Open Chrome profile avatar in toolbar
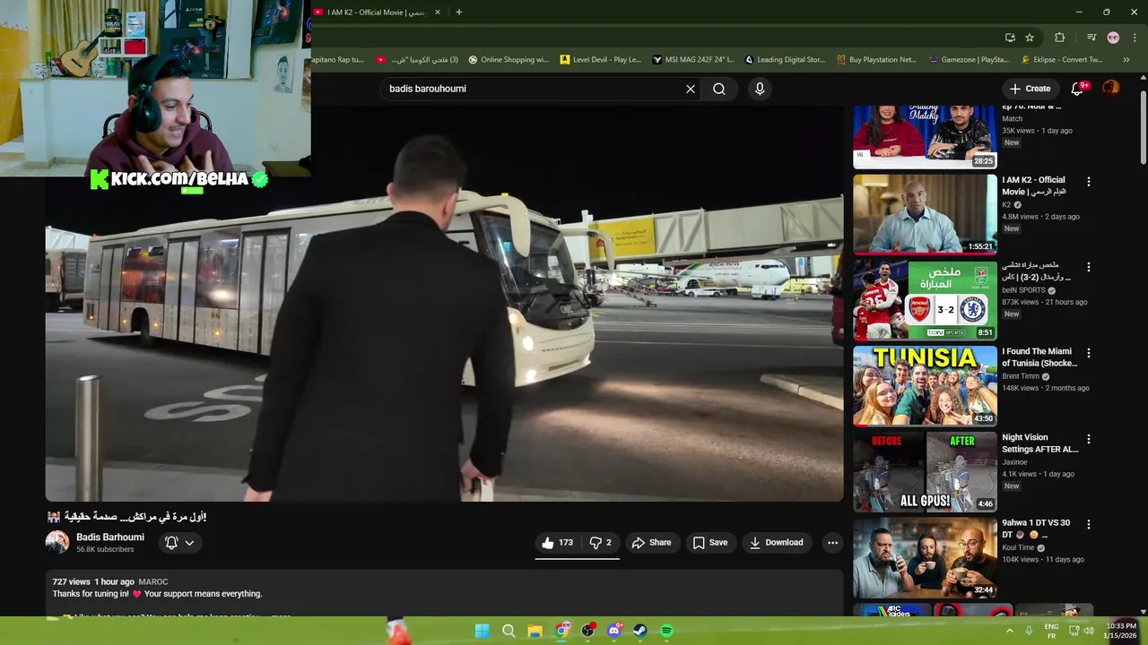The width and height of the screenshot is (1148, 645). pyautogui.click(x=1113, y=38)
